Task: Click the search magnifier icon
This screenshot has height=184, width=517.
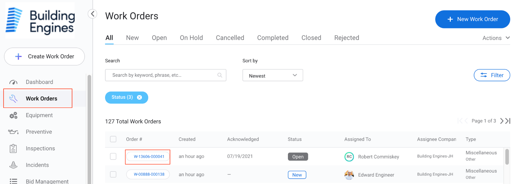Action: 220,75
